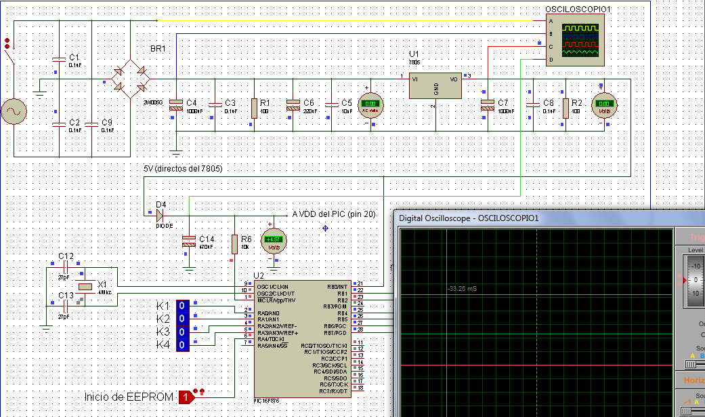Image resolution: width=705 pixels, height=417 pixels.
Task: Click the U1 component reference label
Action: [414, 54]
